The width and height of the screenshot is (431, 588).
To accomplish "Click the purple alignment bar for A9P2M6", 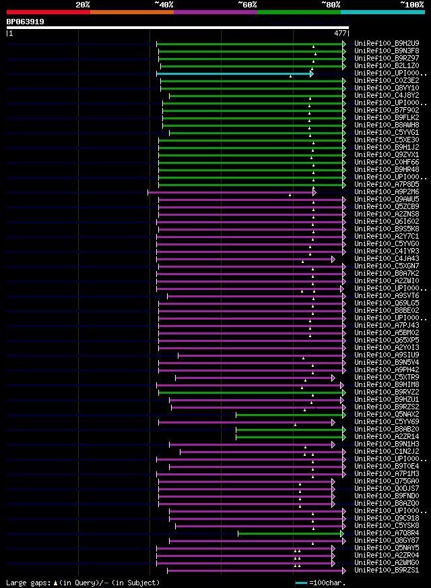I will click(x=232, y=193).
